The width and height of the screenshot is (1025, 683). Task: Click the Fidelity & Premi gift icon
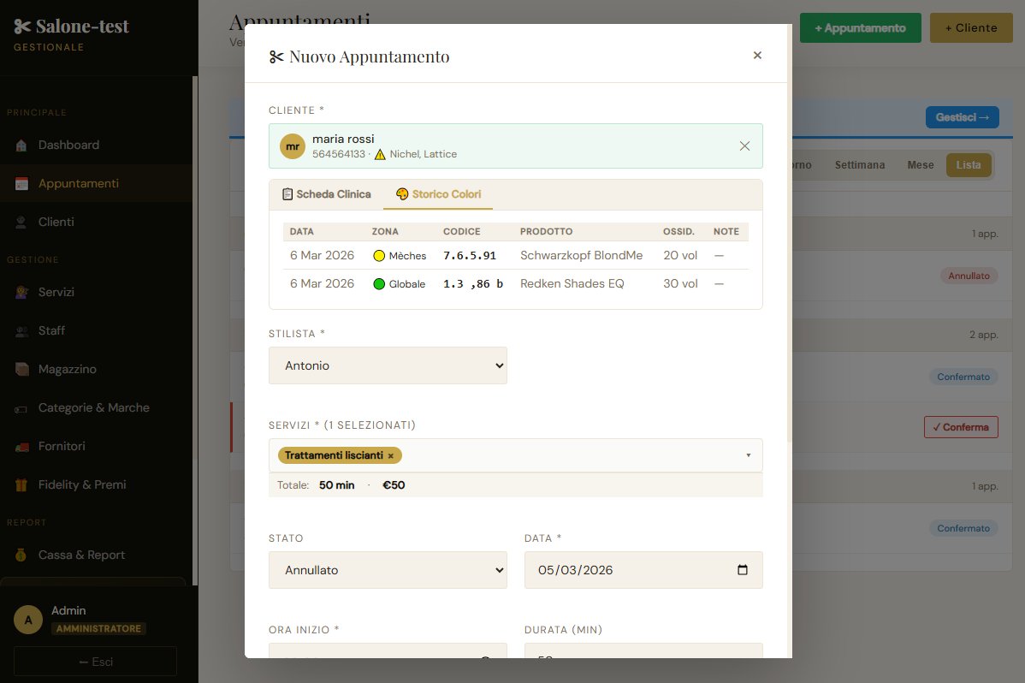click(21, 484)
